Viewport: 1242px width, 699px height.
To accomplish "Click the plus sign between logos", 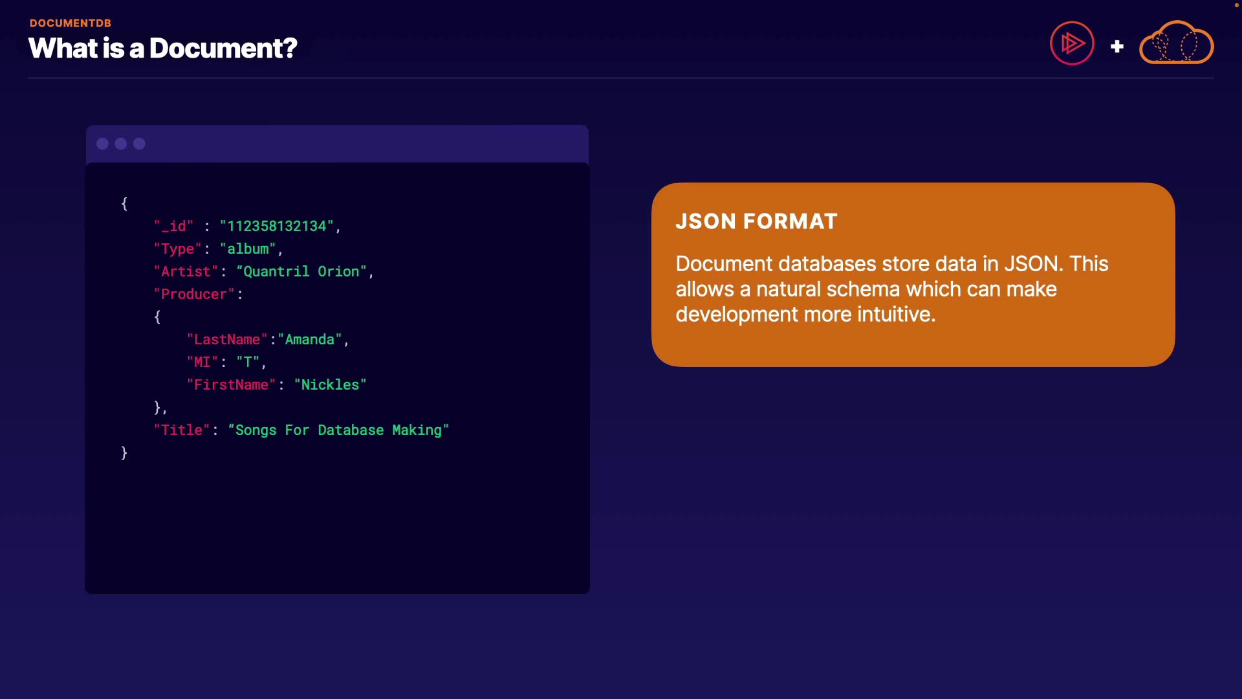I will click(1117, 47).
